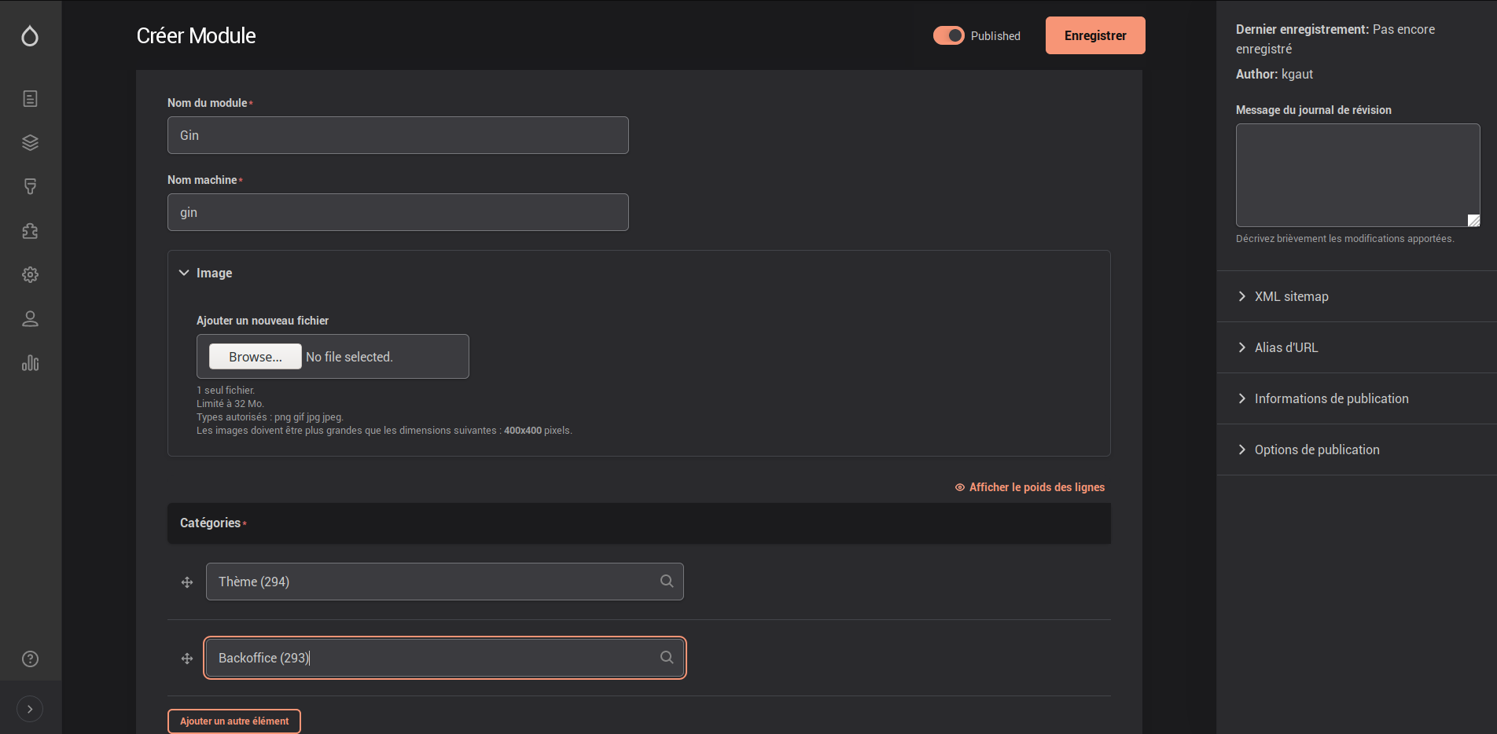Viewport: 1497px width, 734px height.
Task: Open the Configuration gear icon in sidebar
Action: (30, 274)
